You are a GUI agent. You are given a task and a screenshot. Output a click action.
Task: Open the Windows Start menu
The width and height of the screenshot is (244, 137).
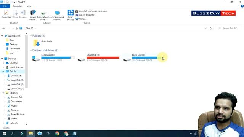coord(4,134)
